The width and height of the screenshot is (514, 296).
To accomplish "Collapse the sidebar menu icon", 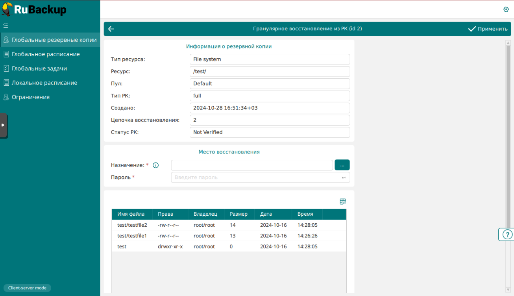I will pos(6,25).
